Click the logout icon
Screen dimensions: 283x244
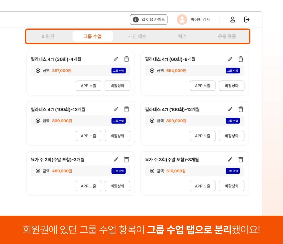pyautogui.click(x=247, y=20)
